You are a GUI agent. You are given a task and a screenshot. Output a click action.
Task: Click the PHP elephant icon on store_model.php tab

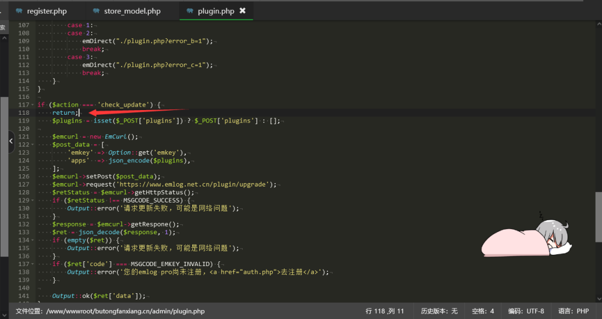96,11
